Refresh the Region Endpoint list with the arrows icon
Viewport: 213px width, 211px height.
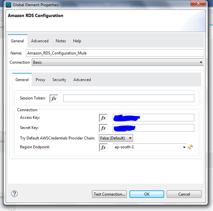pos(190,147)
